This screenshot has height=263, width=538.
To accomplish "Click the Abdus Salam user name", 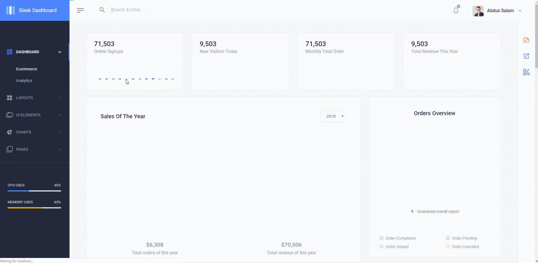I will [x=500, y=11].
